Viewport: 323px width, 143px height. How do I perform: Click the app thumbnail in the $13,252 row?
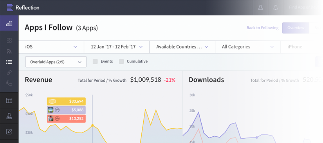51,118
